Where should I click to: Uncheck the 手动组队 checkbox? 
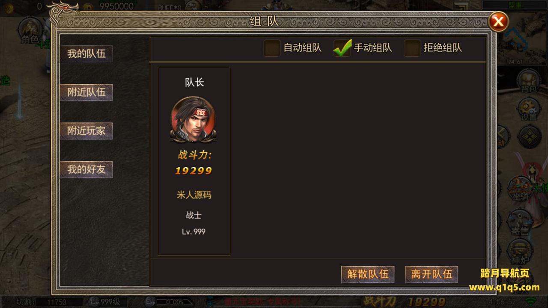pos(342,48)
